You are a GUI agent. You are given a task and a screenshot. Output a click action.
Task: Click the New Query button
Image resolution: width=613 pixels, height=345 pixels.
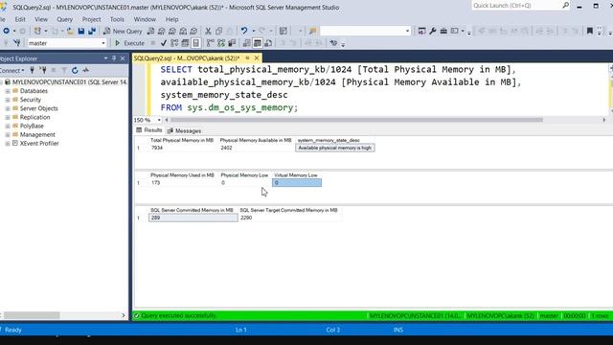123,31
